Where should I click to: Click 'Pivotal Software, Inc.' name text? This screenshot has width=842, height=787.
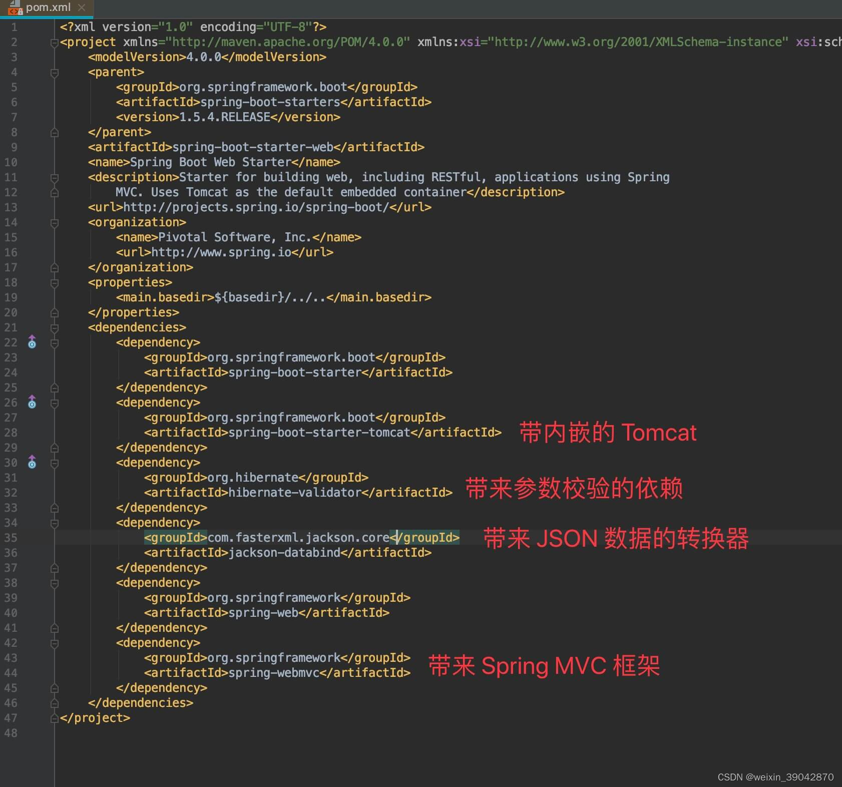pyautogui.click(x=235, y=237)
